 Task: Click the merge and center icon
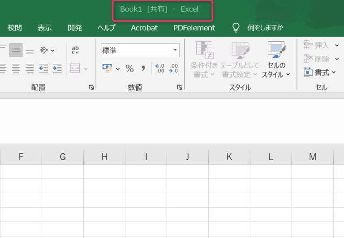coord(75,68)
